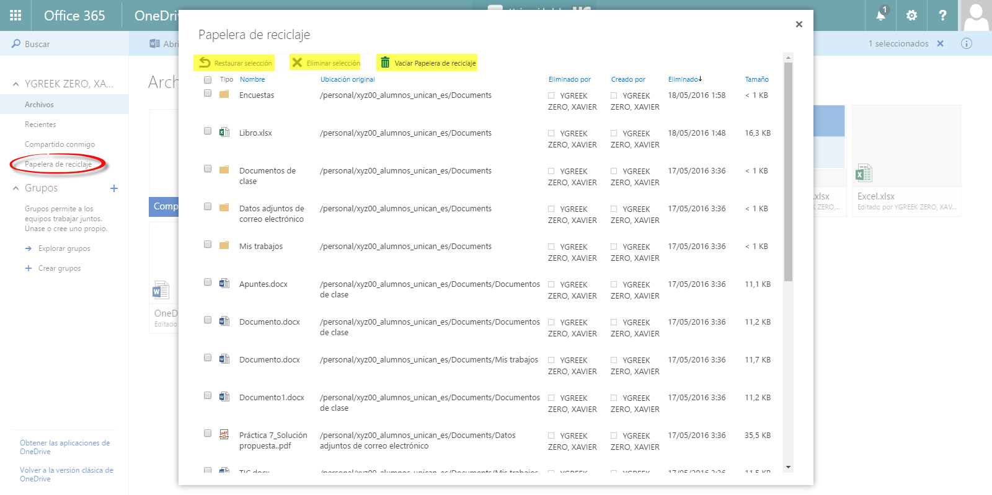Click Restaurar selección button
The width and height of the screenshot is (992, 495).
pyautogui.click(x=234, y=63)
